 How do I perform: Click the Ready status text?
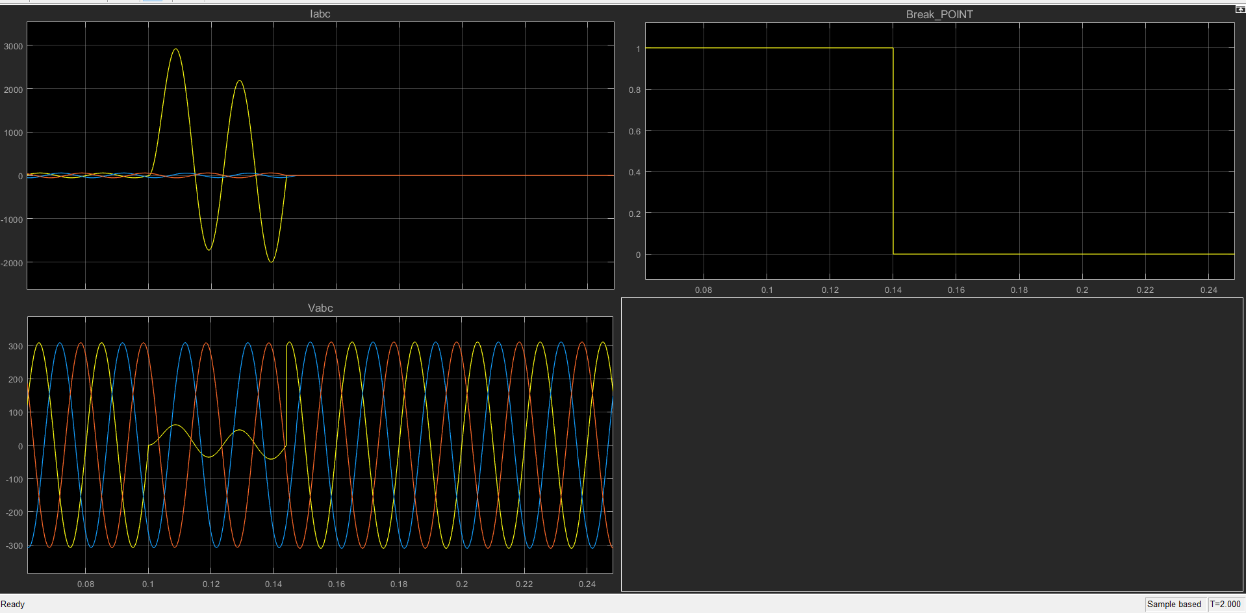[x=12, y=604]
